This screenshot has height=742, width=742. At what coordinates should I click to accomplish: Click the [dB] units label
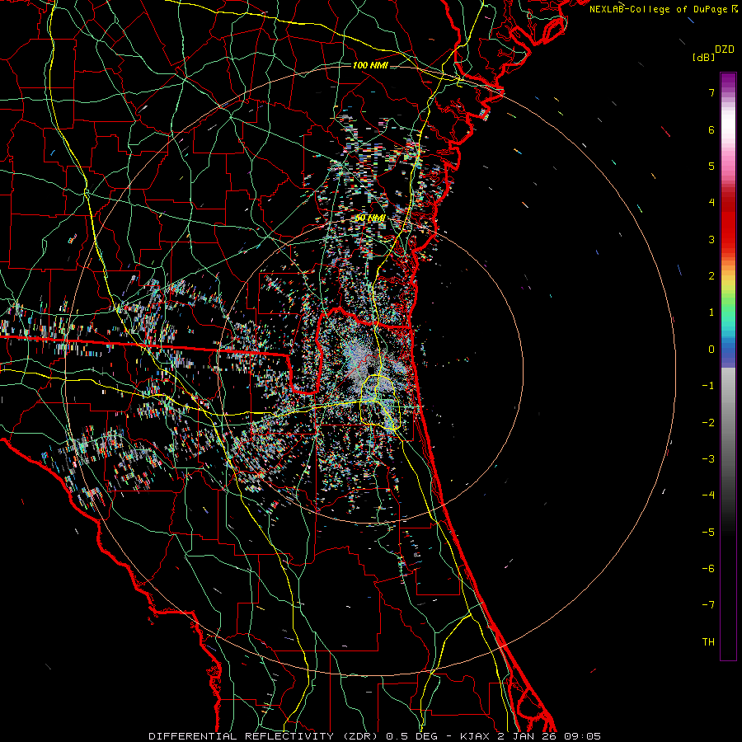[x=704, y=57]
